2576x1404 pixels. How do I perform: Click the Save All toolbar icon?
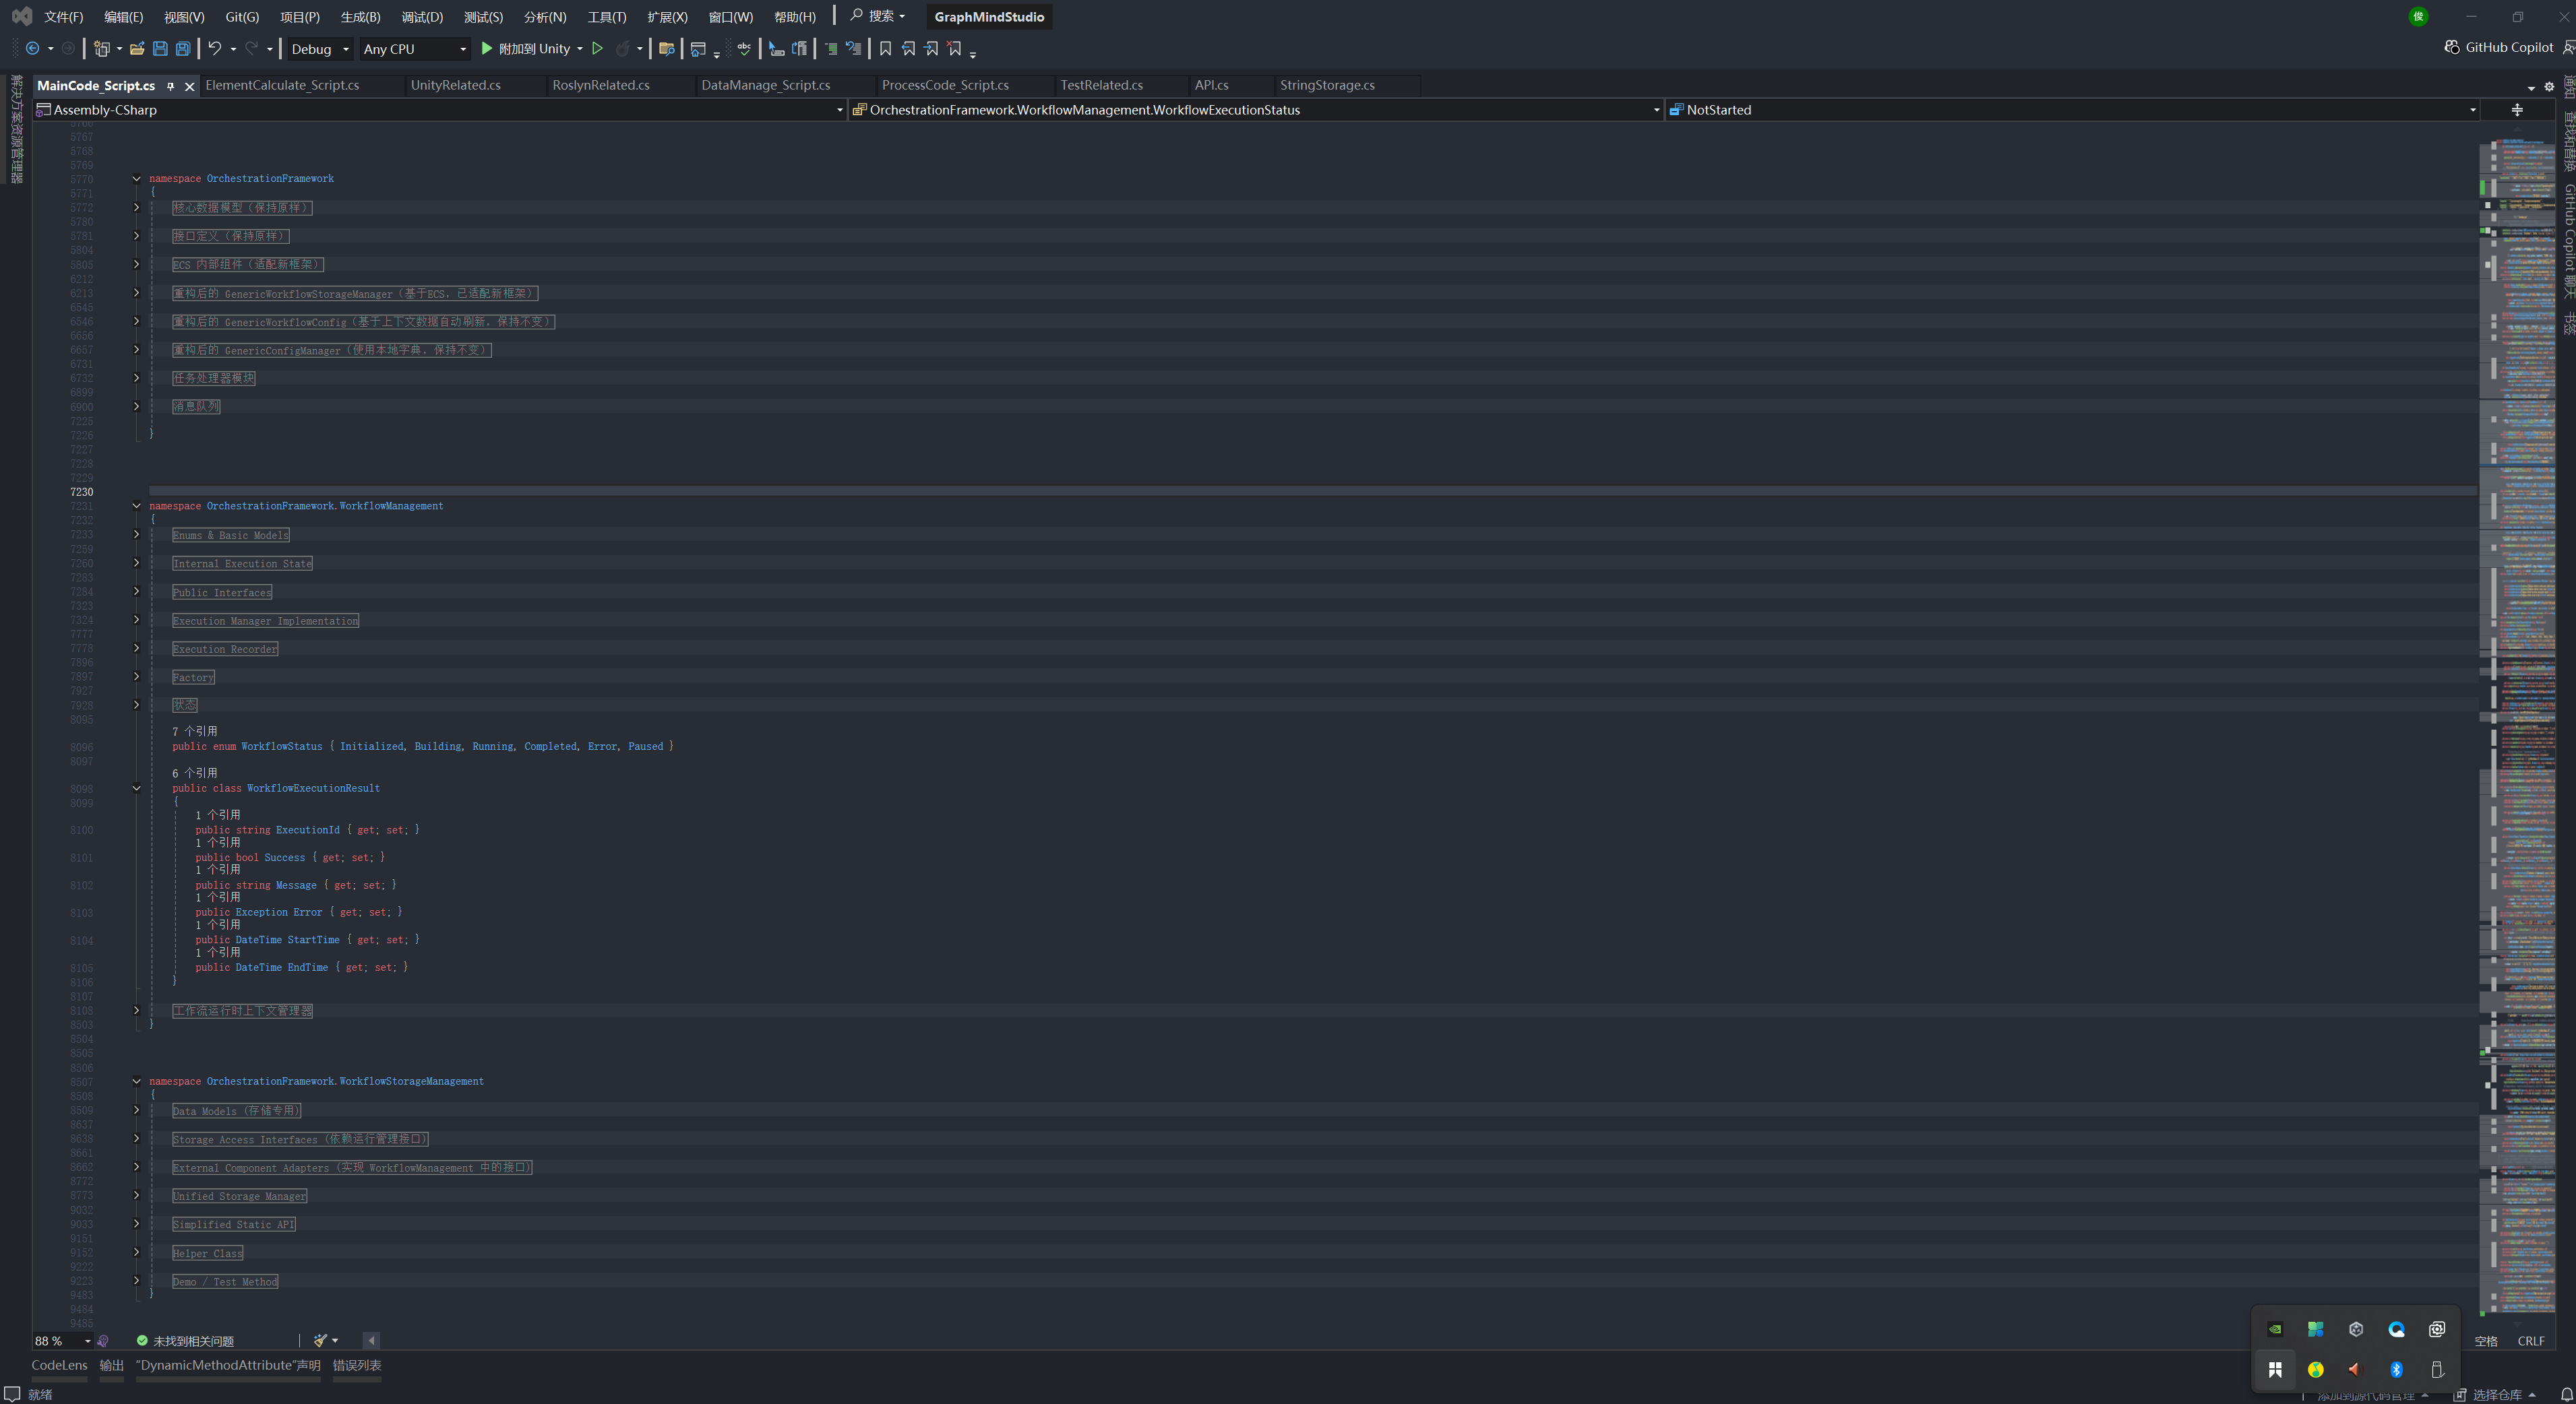click(183, 48)
